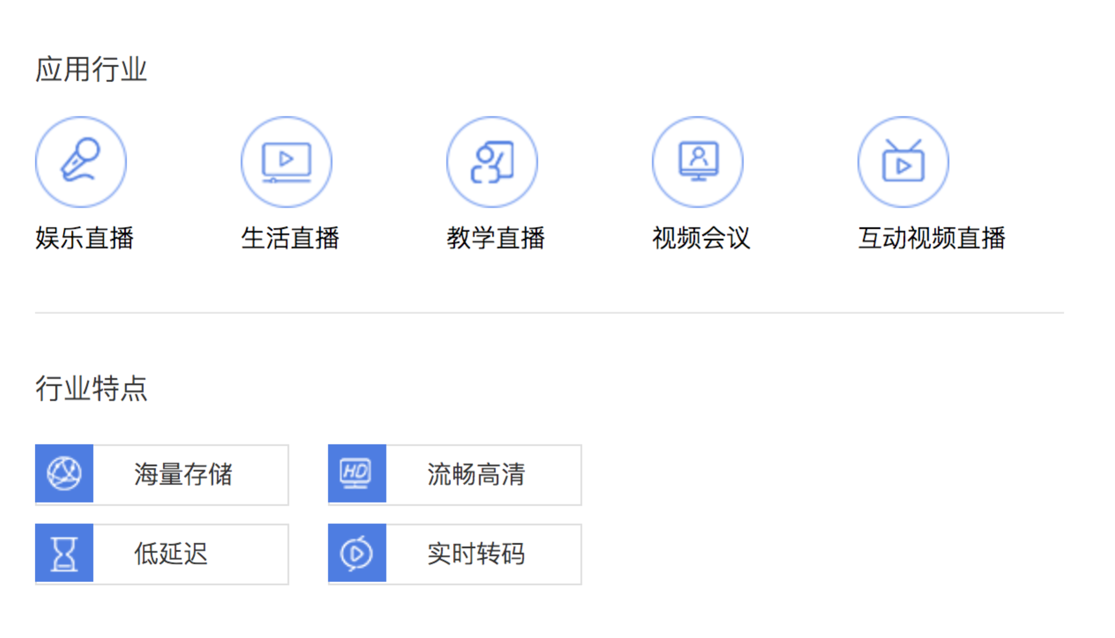Click the HD monitor icon beside 流畅高清
The image size is (1115, 638).
pyautogui.click(x=356, y=474)
